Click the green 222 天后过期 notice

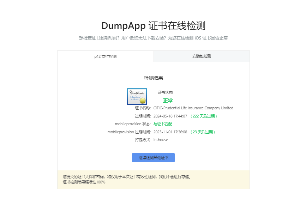click(x=204, y=116)
